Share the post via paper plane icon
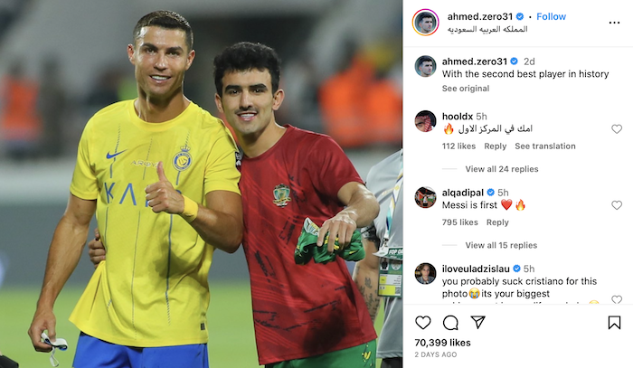The image size is (633, 368). coord(477,323)
